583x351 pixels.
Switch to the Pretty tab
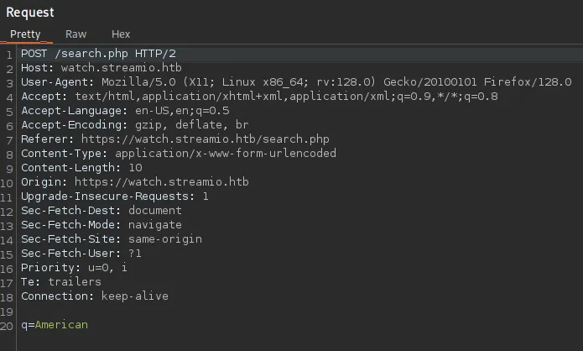[x=25, y=34]
